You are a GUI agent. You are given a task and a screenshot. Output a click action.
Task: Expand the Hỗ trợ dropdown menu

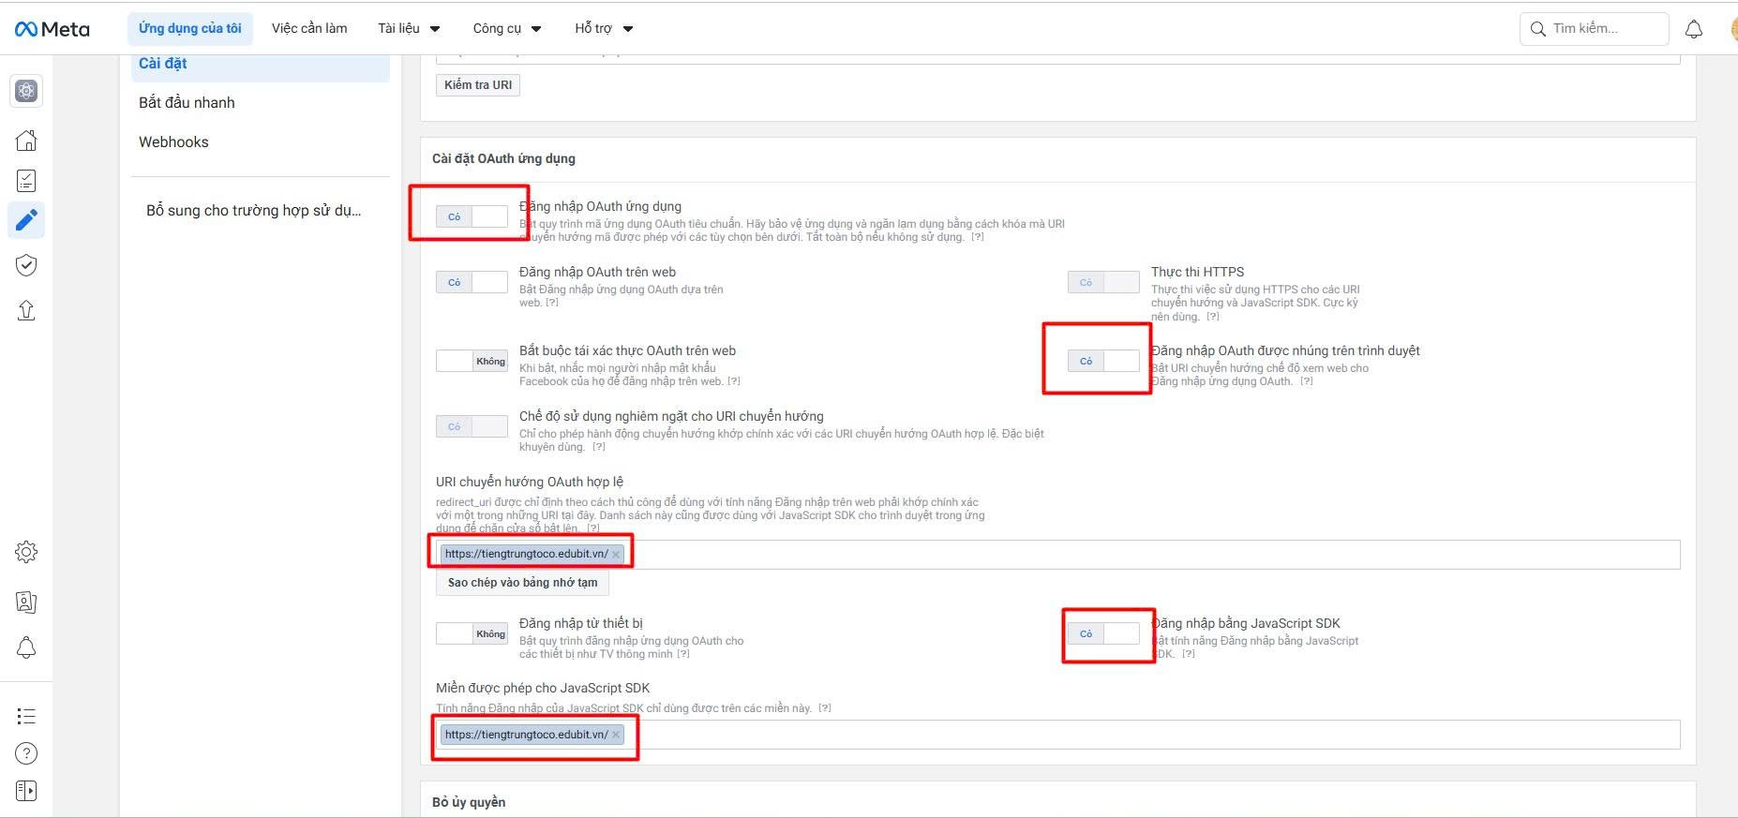pos(604,29)
